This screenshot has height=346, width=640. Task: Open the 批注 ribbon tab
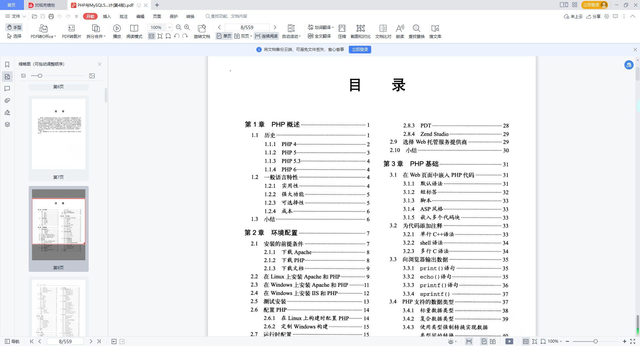point(123,16)
